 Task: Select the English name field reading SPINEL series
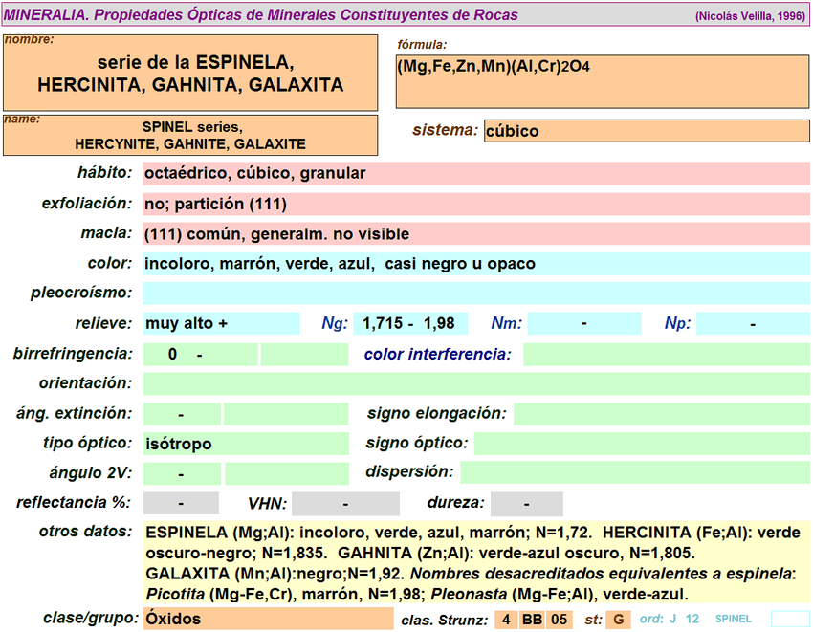click(x=190, y=135)
